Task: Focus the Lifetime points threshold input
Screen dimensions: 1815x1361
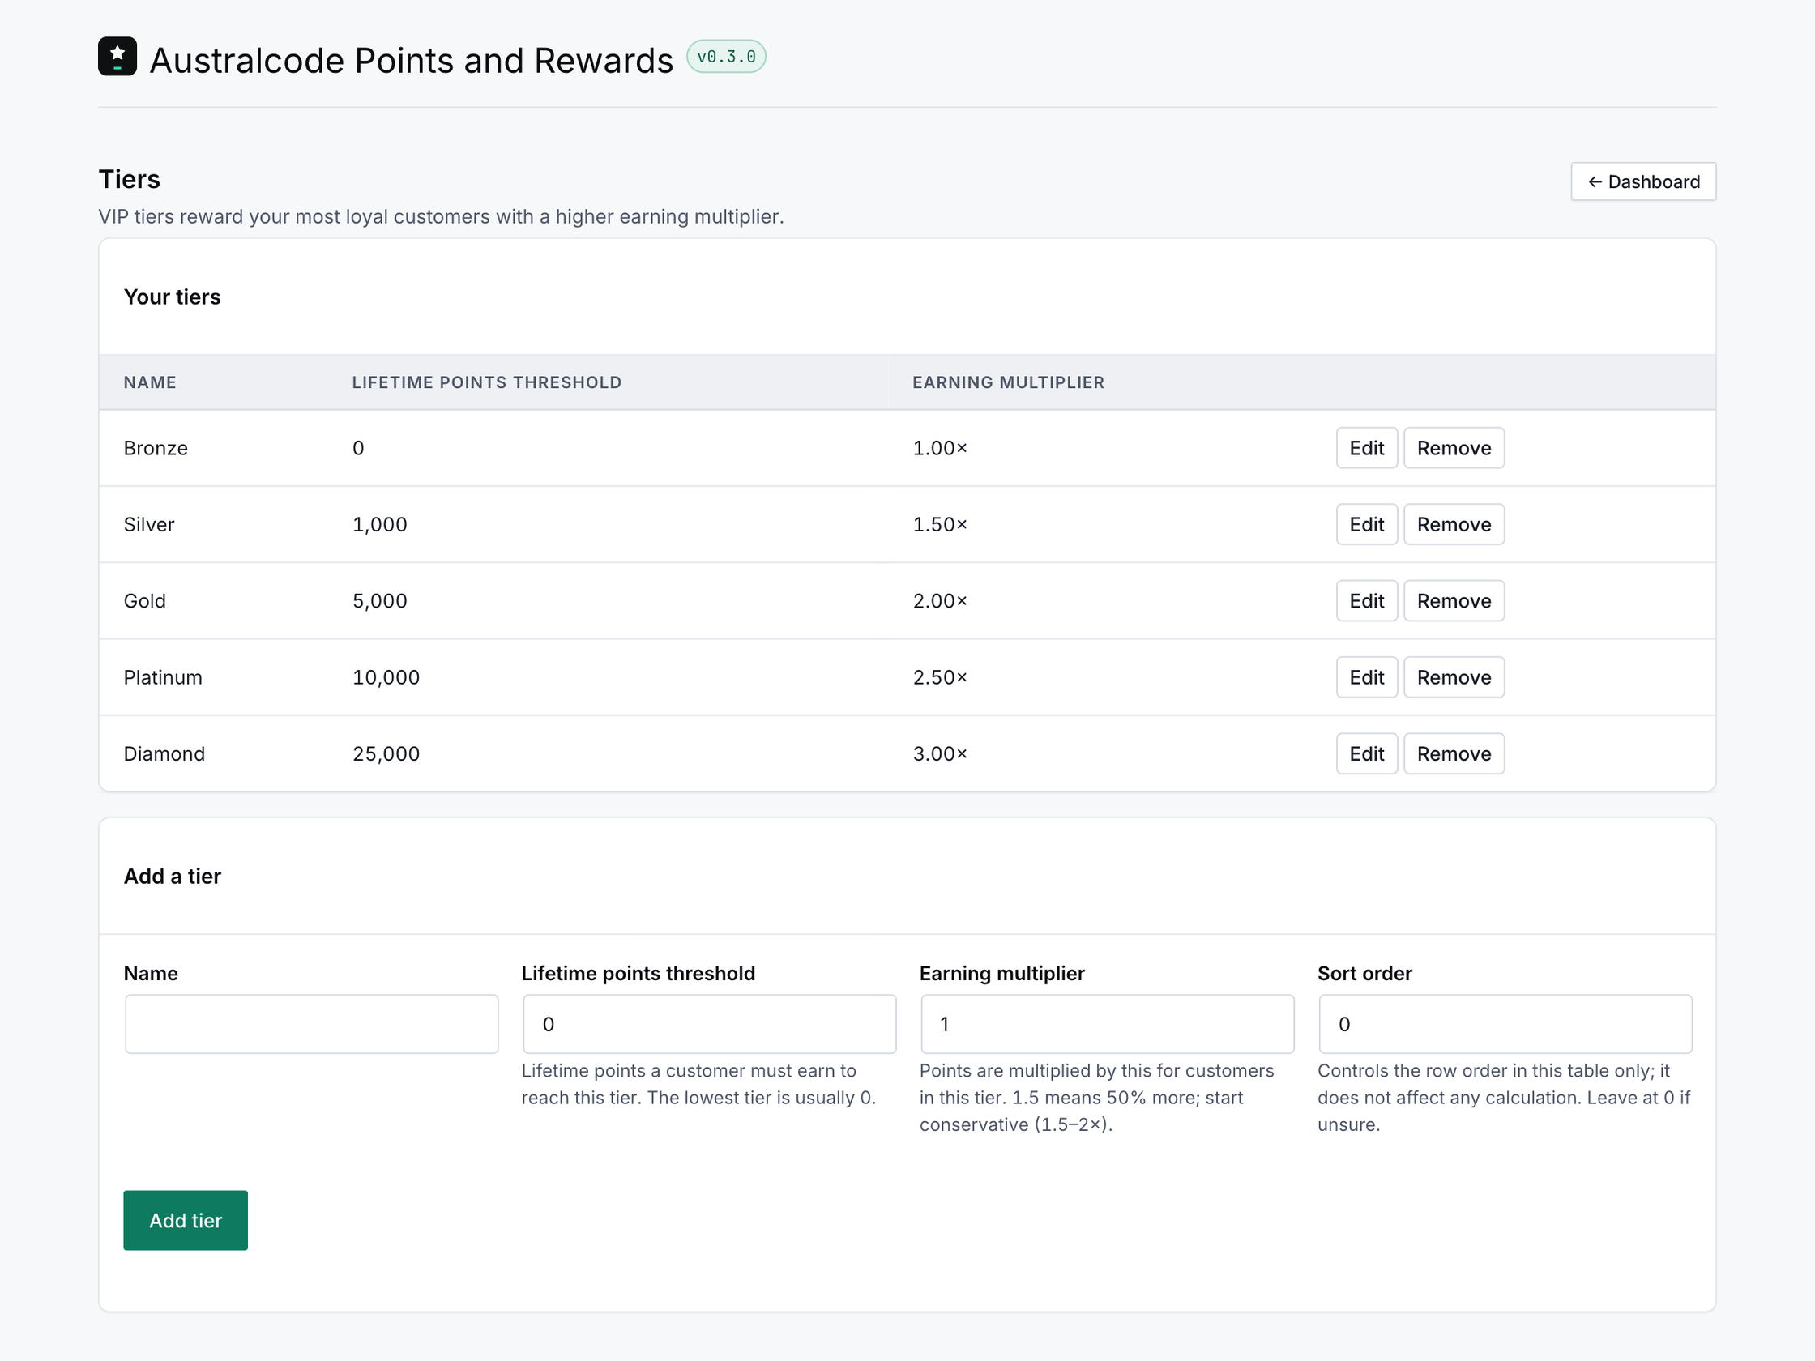Action: [x=710, y=1024]
